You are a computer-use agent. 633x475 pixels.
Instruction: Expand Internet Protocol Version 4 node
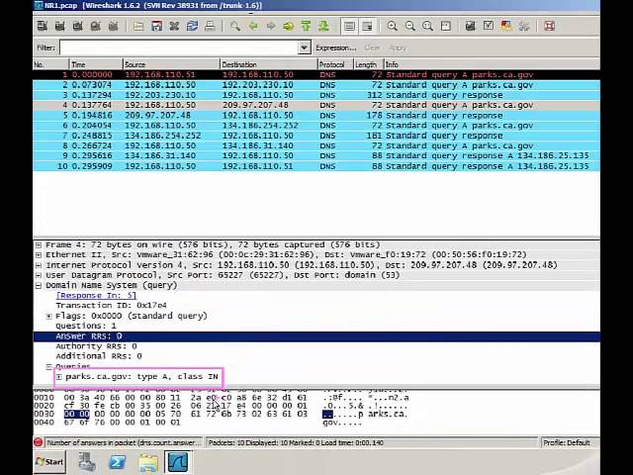pos(39,265)
